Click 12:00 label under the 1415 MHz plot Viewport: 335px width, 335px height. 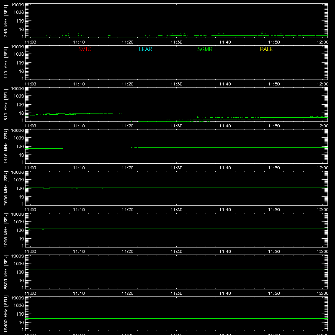pos(322,168)
